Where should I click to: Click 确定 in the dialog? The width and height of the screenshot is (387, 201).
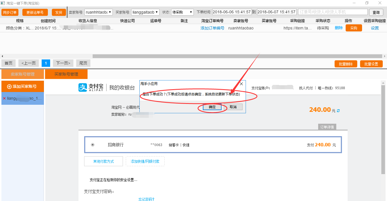212,107
